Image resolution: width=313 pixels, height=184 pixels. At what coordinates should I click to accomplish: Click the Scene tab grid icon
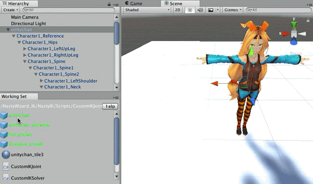point(166,3)
